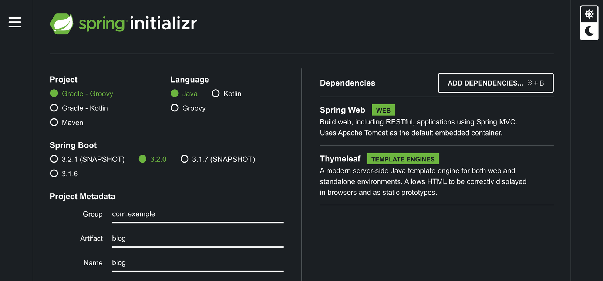Focus the Group input field
Viewport: 603px width, 281px height.
coord(198,214)
